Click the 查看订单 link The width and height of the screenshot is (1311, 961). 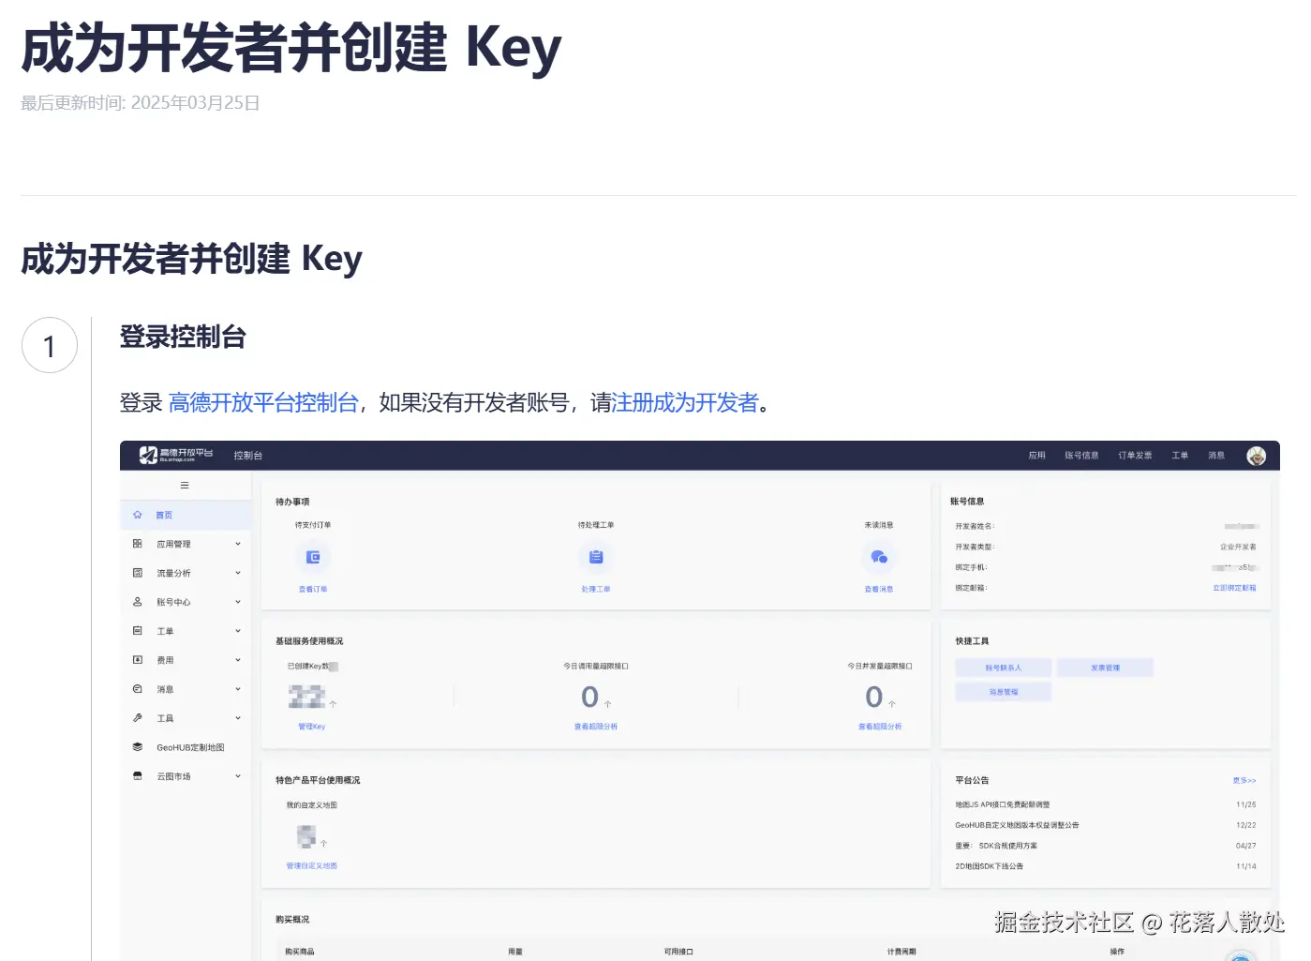tap(313, 590)
